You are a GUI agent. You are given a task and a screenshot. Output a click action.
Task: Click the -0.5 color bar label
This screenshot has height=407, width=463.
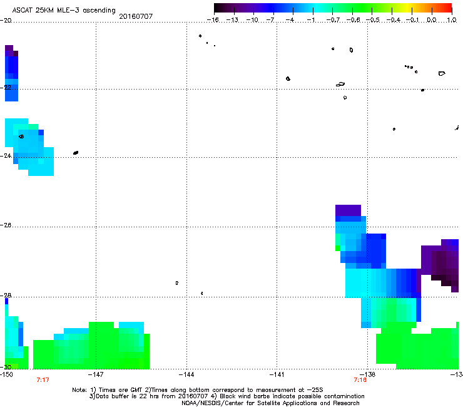(373, 20)
